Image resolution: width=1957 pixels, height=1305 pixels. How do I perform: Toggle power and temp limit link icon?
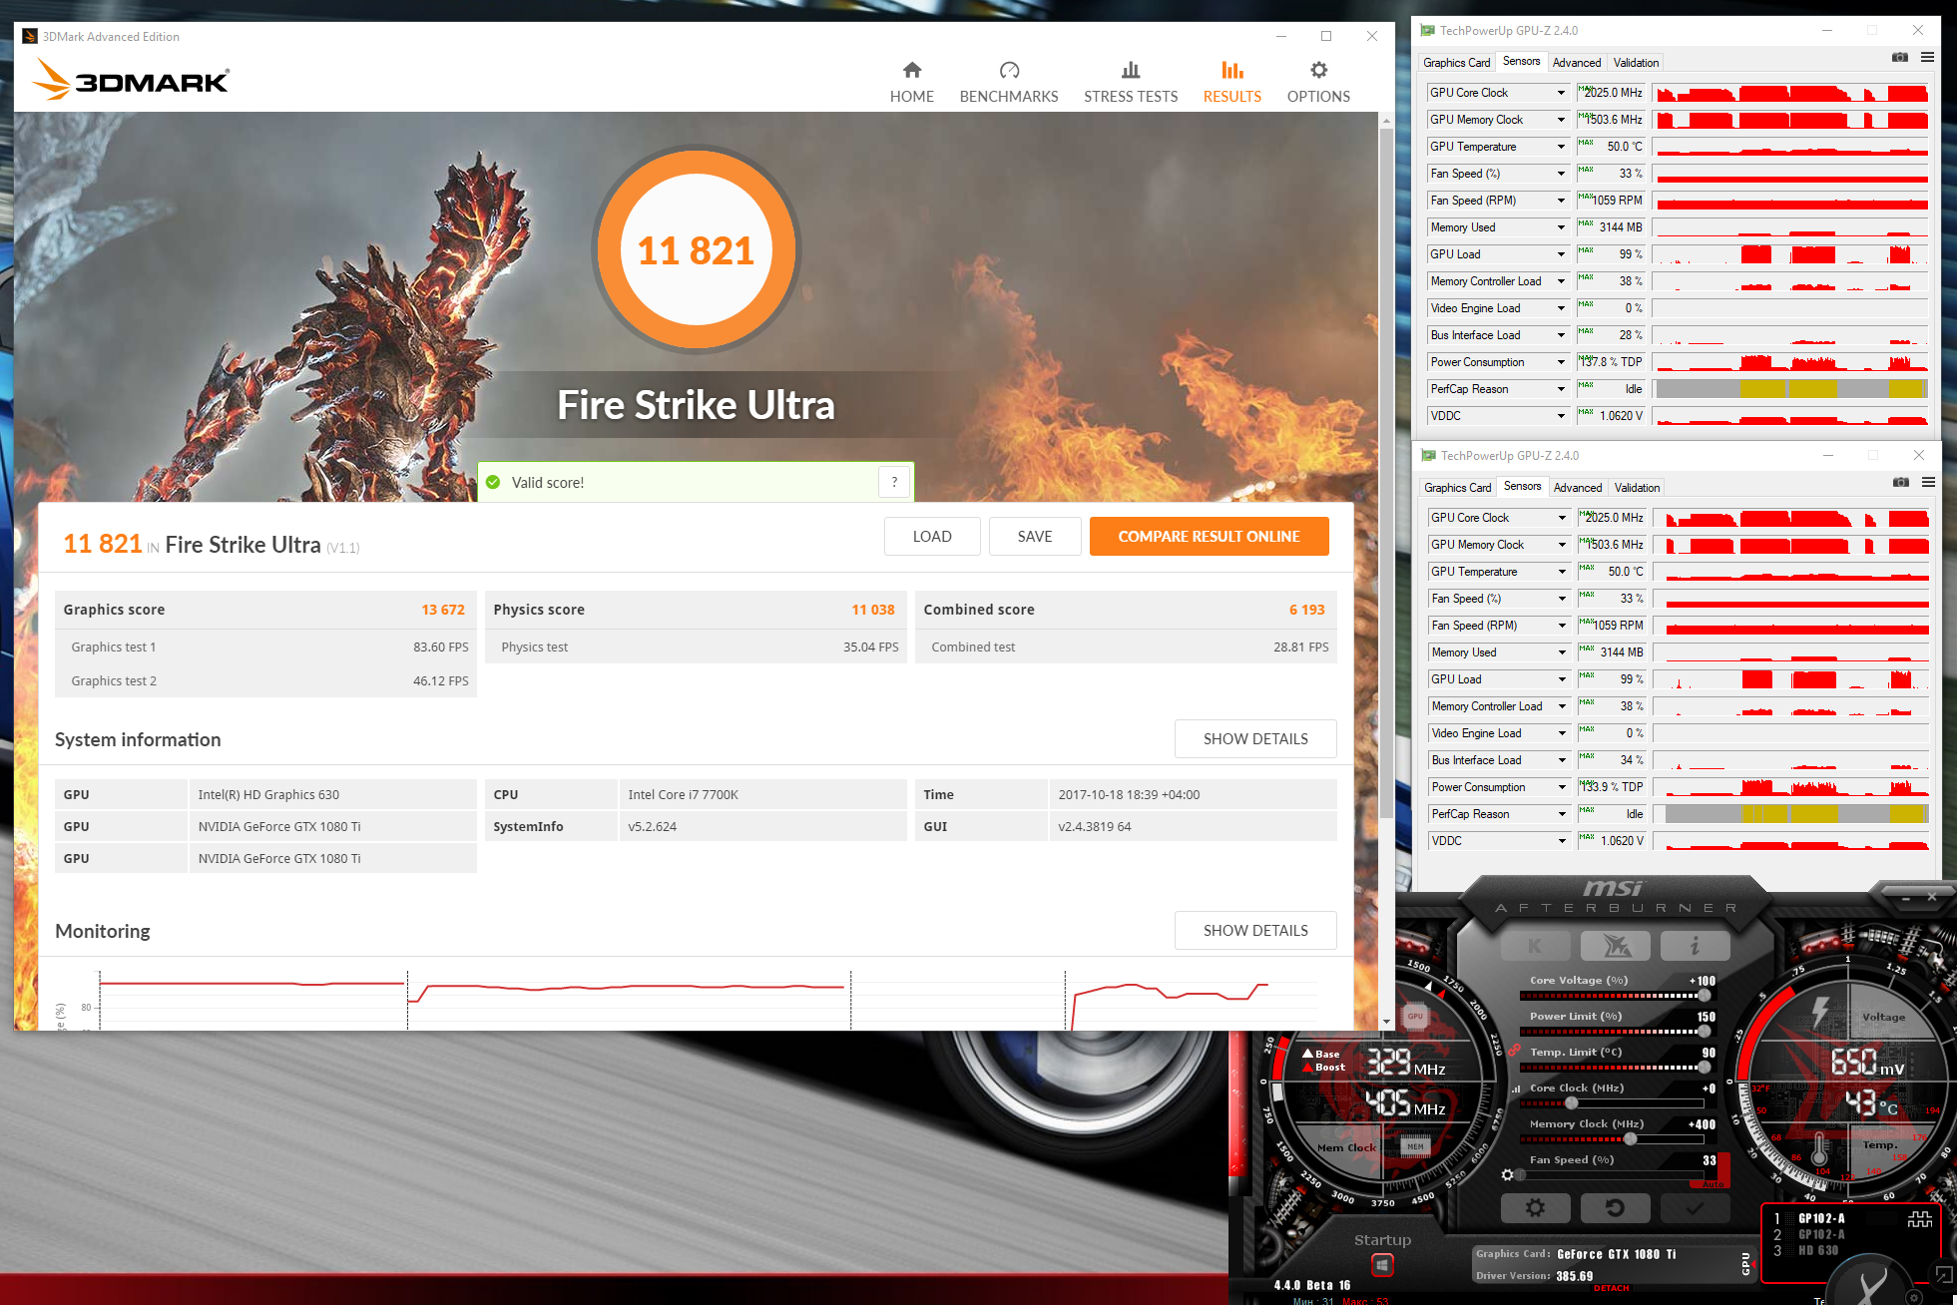tap(1514, 1051)
